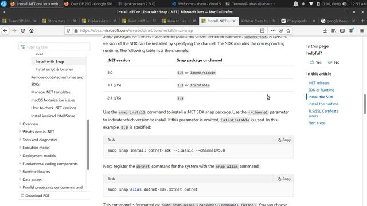Expand Deployment models section
The width and height of the screenshot is (367, 206).
(39, 156)
